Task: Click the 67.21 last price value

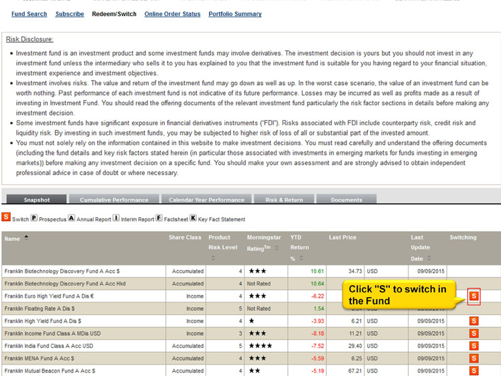Action: tap(355, 371)
